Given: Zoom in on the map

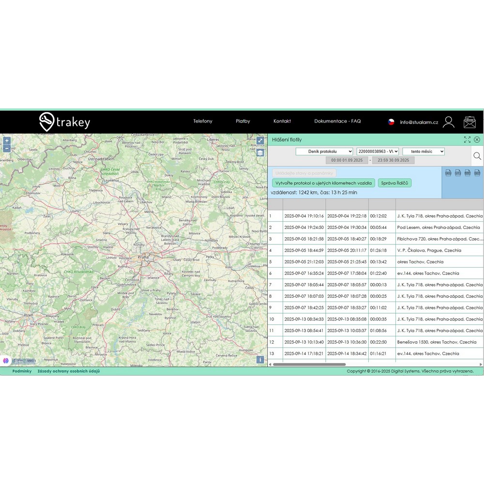Looking at the screenshot, I should (x=7, y=141).
